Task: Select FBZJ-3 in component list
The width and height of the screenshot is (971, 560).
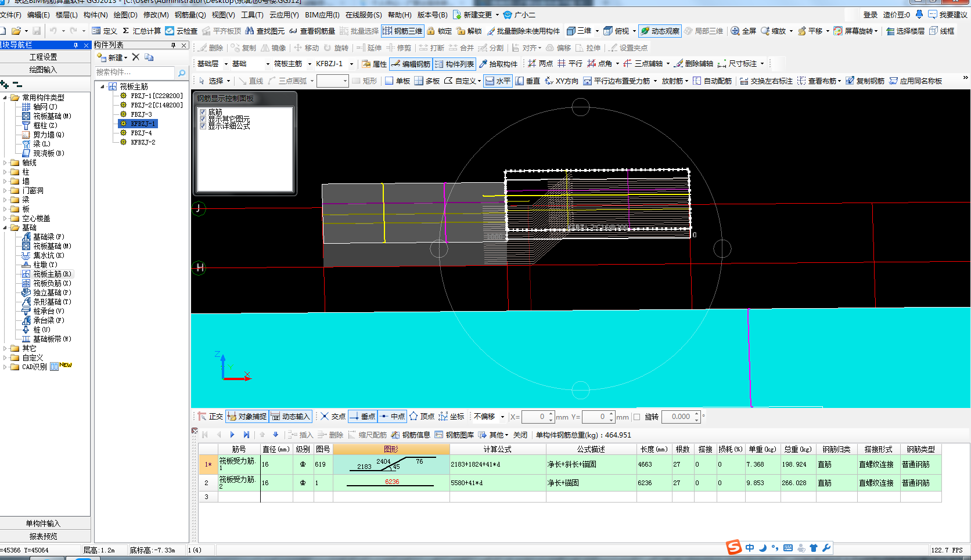Action: tap(141, 114)
